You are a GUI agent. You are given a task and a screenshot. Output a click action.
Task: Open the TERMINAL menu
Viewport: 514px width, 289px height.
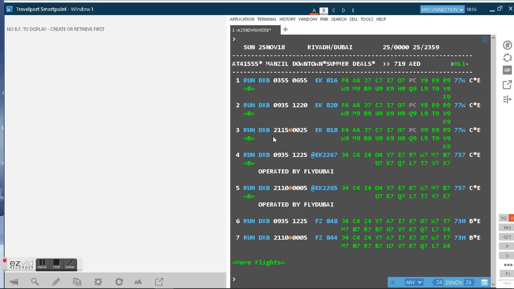[267, 19]
